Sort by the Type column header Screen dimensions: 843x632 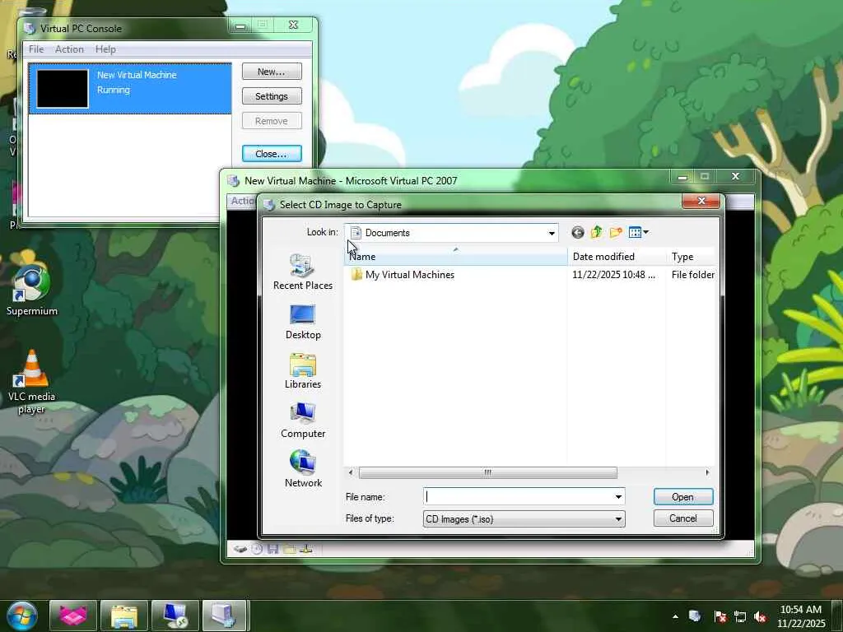692,257
